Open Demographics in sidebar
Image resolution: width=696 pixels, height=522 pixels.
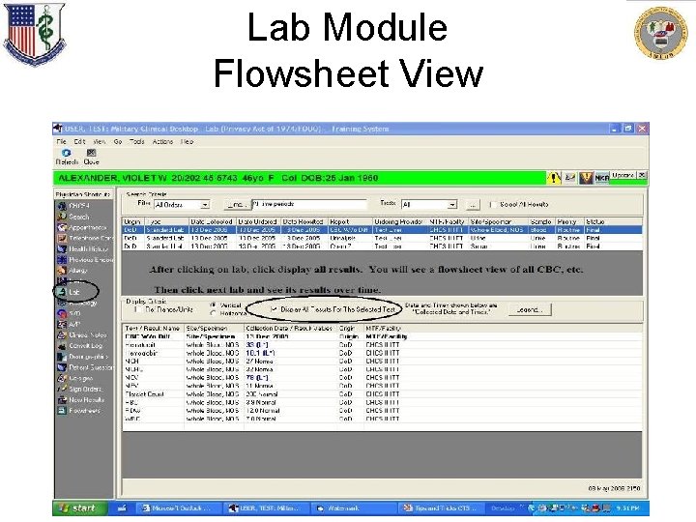[x=83, y=357]
